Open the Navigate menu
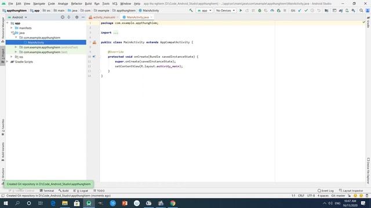Screen dimensions: 371x208 point(39,3)
